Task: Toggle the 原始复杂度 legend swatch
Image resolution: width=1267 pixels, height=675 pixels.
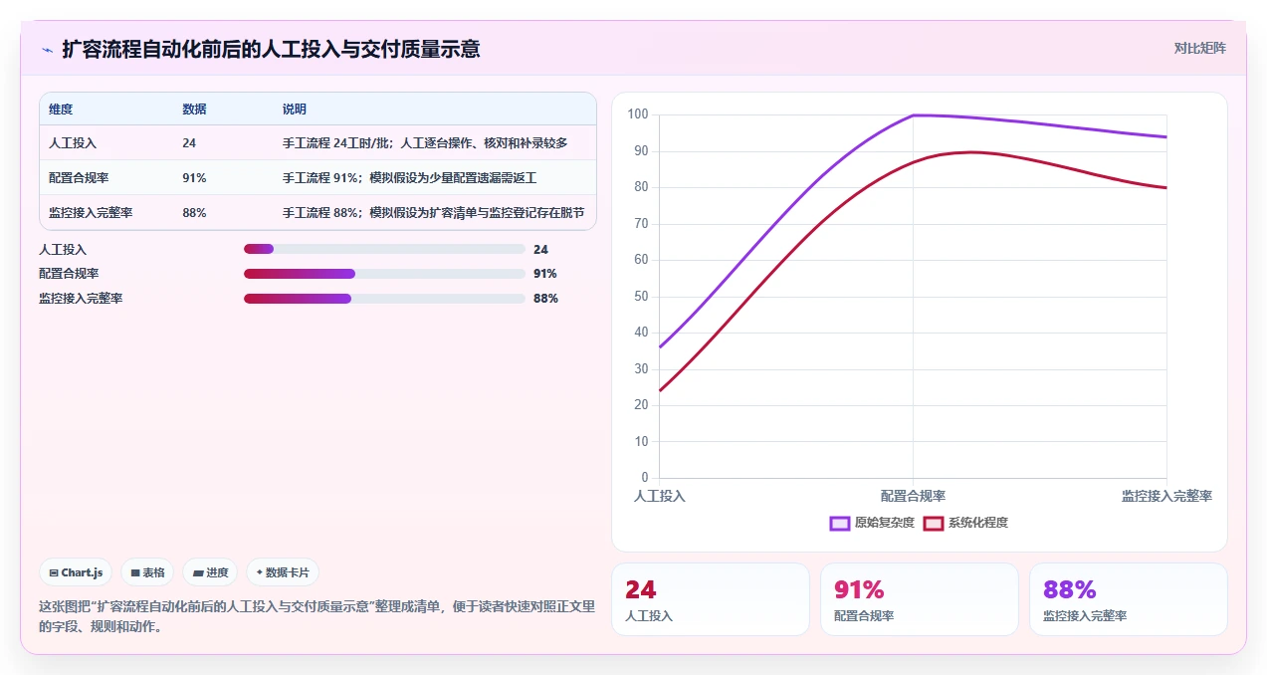Action: (839, 523)
